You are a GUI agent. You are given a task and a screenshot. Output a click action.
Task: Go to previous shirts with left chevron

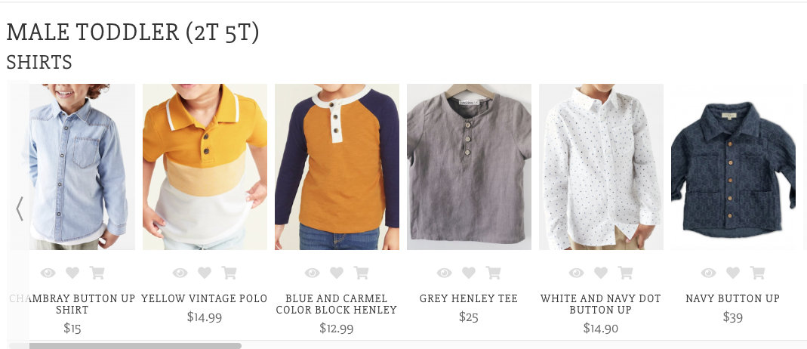tap(20, 208)
